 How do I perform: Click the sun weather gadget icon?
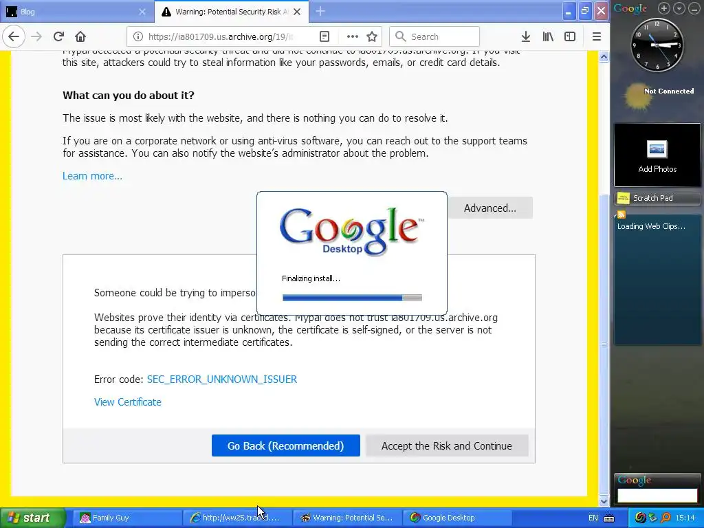pyautogui.click(x=637, y=96)
